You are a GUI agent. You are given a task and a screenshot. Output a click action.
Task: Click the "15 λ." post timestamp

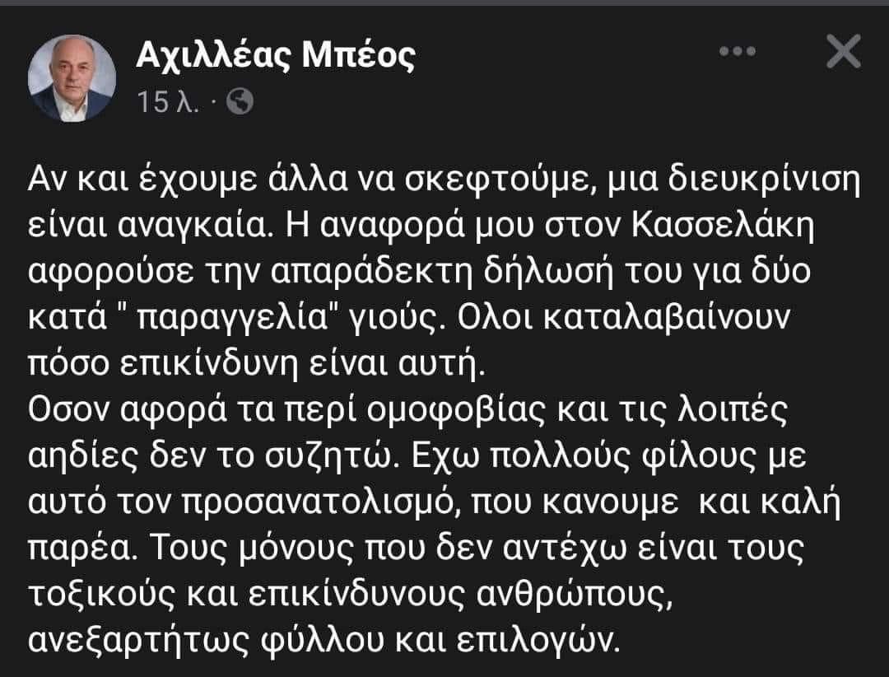[169, 103]
